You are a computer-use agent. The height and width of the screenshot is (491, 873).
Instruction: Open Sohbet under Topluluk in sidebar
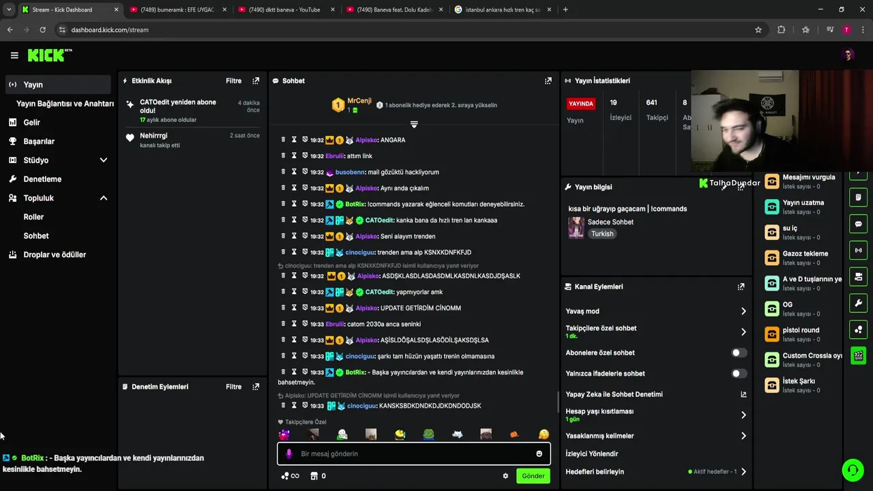coord(36,236)
